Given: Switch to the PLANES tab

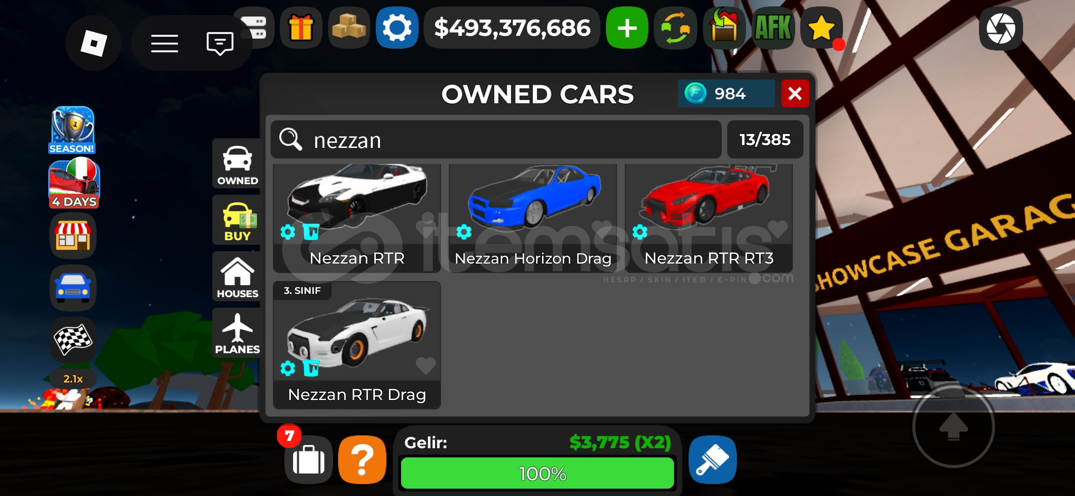Looking at the screenshot, I should pyautogui.click(x=238, y=333).
